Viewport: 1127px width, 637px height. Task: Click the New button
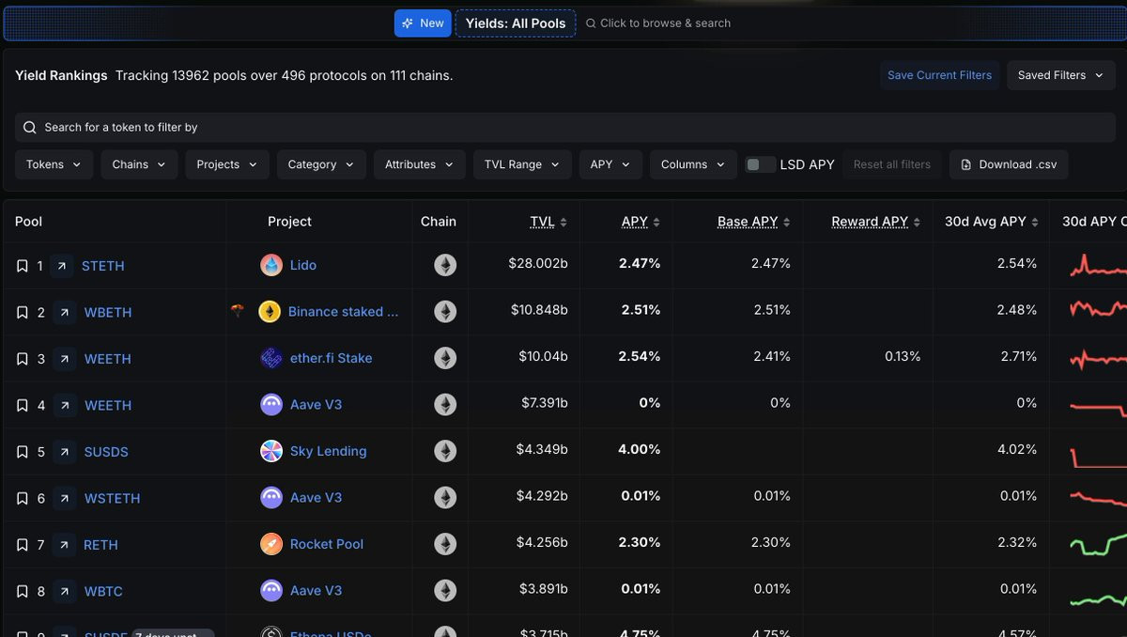pyautogui.click(x=423, y=23)
